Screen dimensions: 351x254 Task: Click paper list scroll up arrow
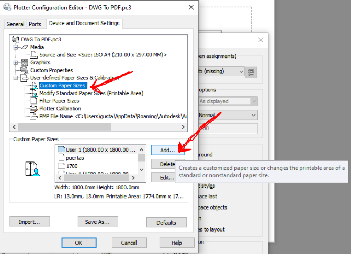141,149
